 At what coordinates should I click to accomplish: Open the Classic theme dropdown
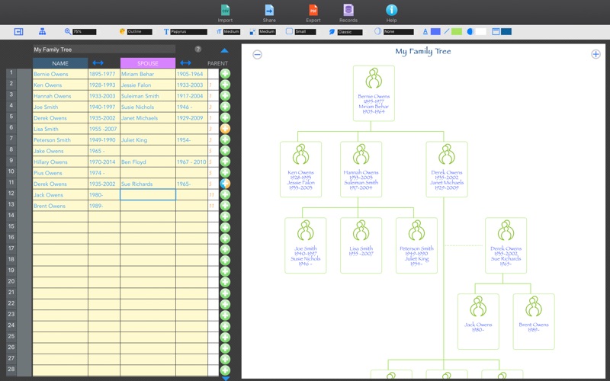(x=350, y=32)
